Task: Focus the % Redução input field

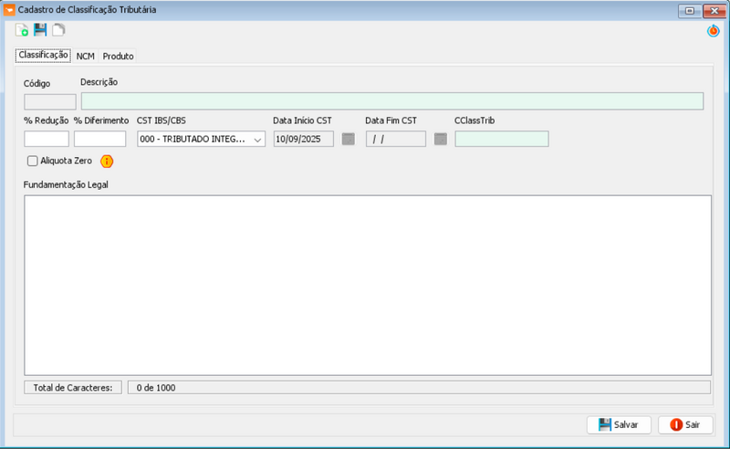Action: coord(47,140)
